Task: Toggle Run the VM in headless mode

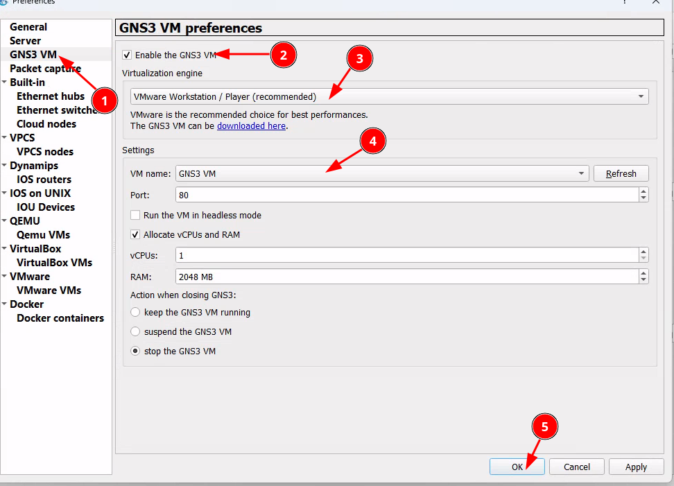Action: pos(135,216)
